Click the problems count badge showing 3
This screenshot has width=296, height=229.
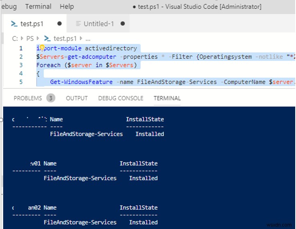coord(51,98)
